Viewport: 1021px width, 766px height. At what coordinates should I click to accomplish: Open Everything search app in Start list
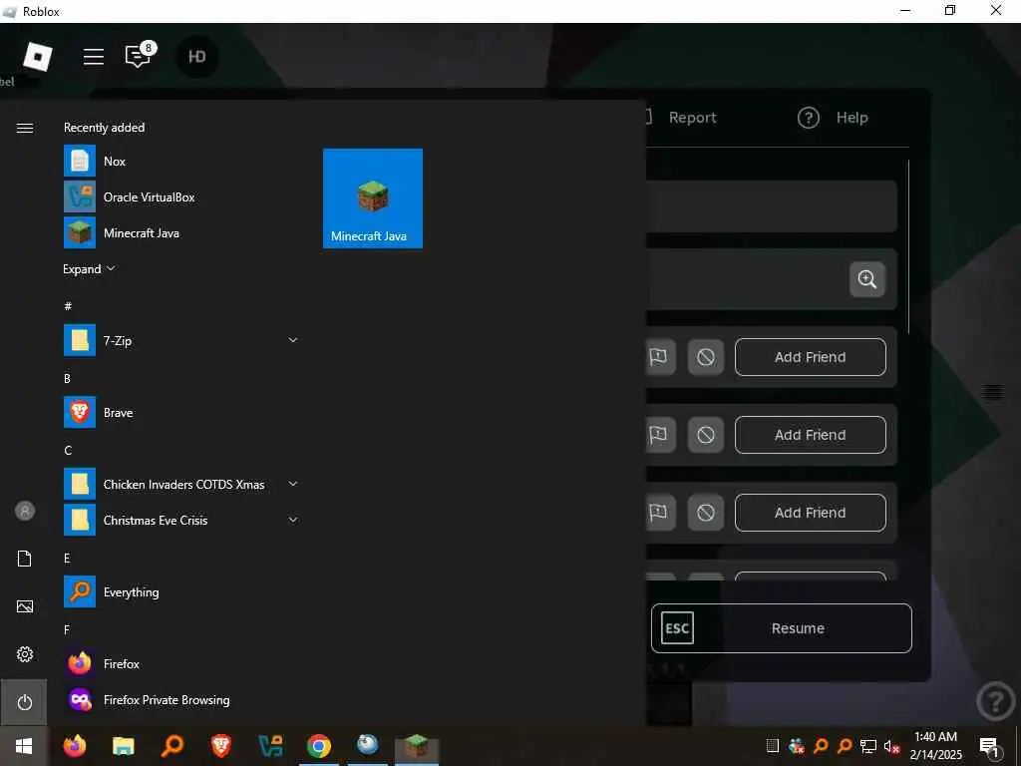[182, 591]
